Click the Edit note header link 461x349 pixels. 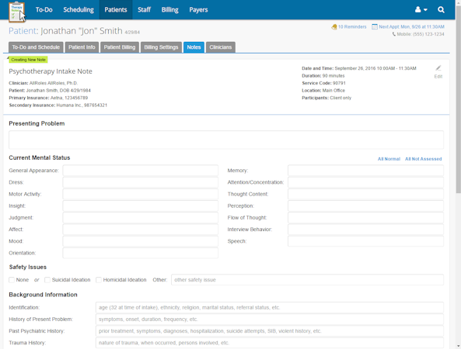(438, 77)
